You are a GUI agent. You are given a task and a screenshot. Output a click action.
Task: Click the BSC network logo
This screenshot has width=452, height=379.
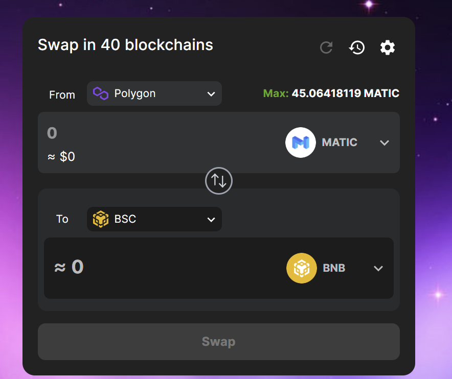101,219
